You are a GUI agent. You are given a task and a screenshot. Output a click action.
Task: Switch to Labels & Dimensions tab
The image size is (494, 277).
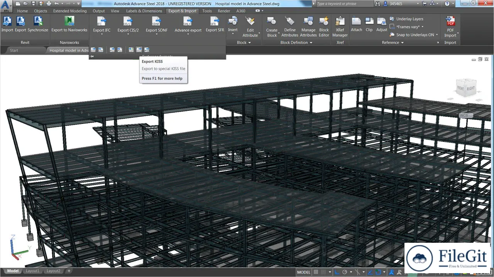point(144,11)
